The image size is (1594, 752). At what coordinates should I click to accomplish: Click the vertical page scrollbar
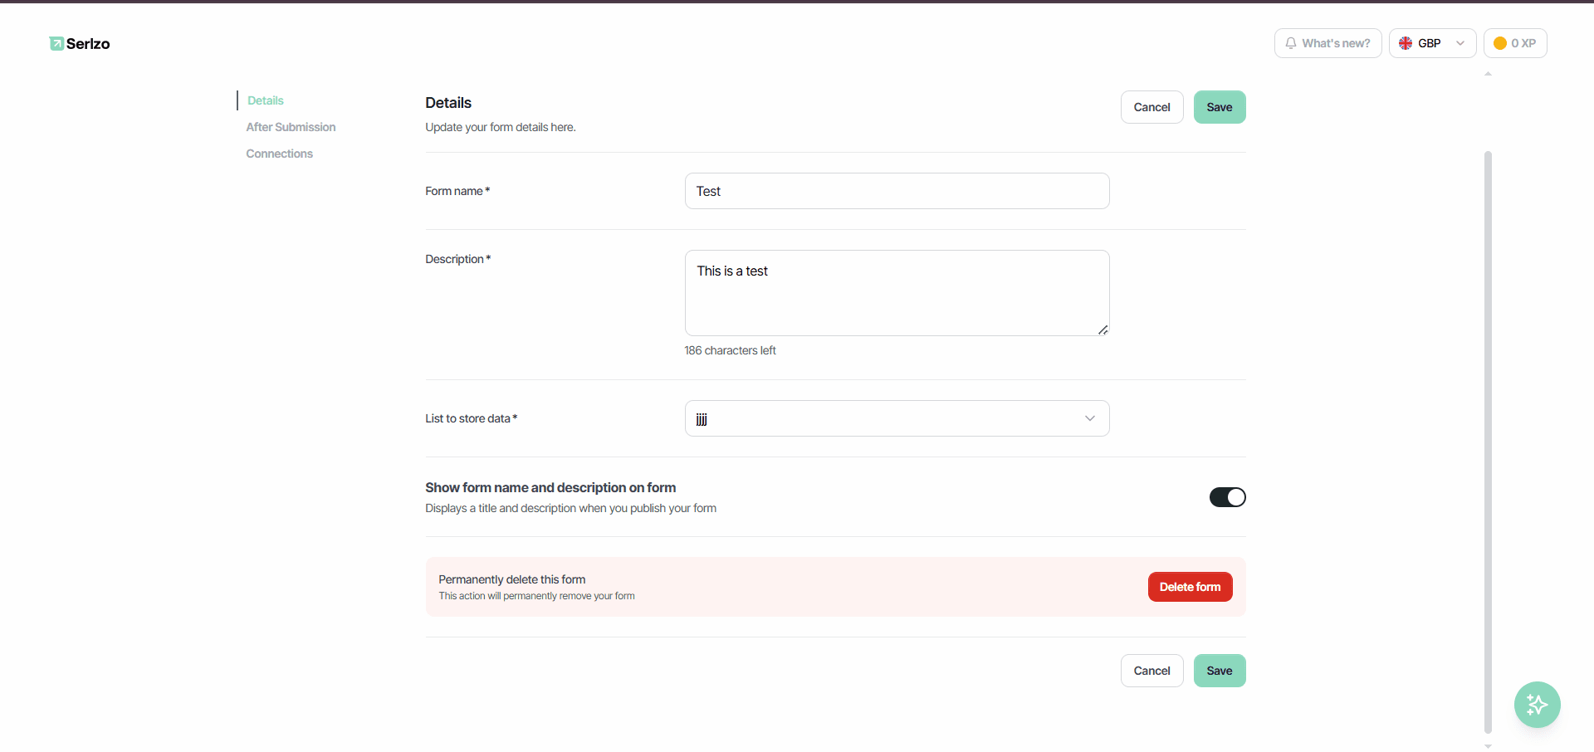pyautogui.click(x=1488, y=442)
